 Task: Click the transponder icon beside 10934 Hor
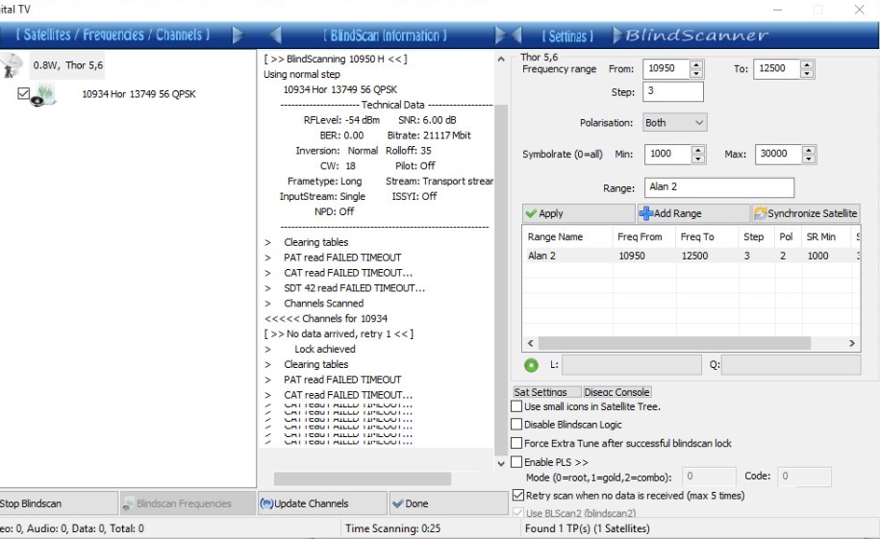pos(45,94)
